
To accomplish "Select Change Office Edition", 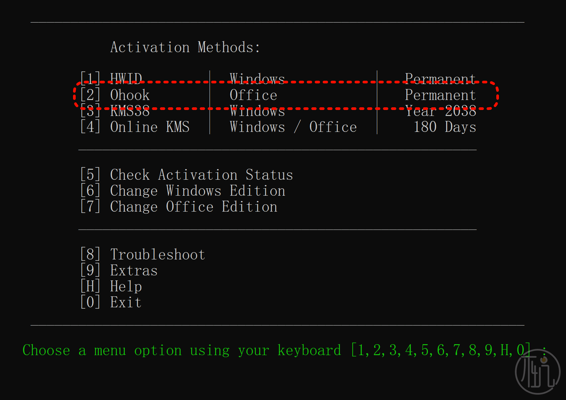I will pos(193,207).
